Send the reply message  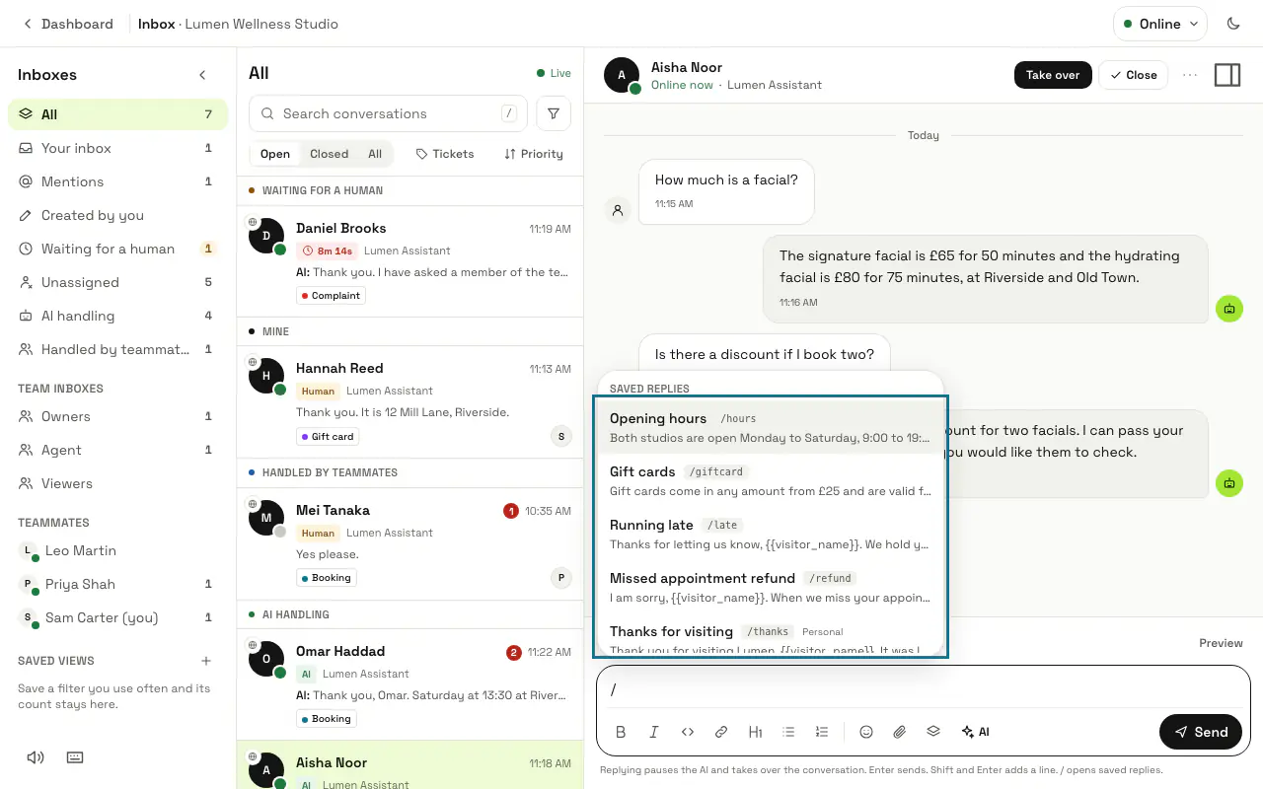[1200, 732]
